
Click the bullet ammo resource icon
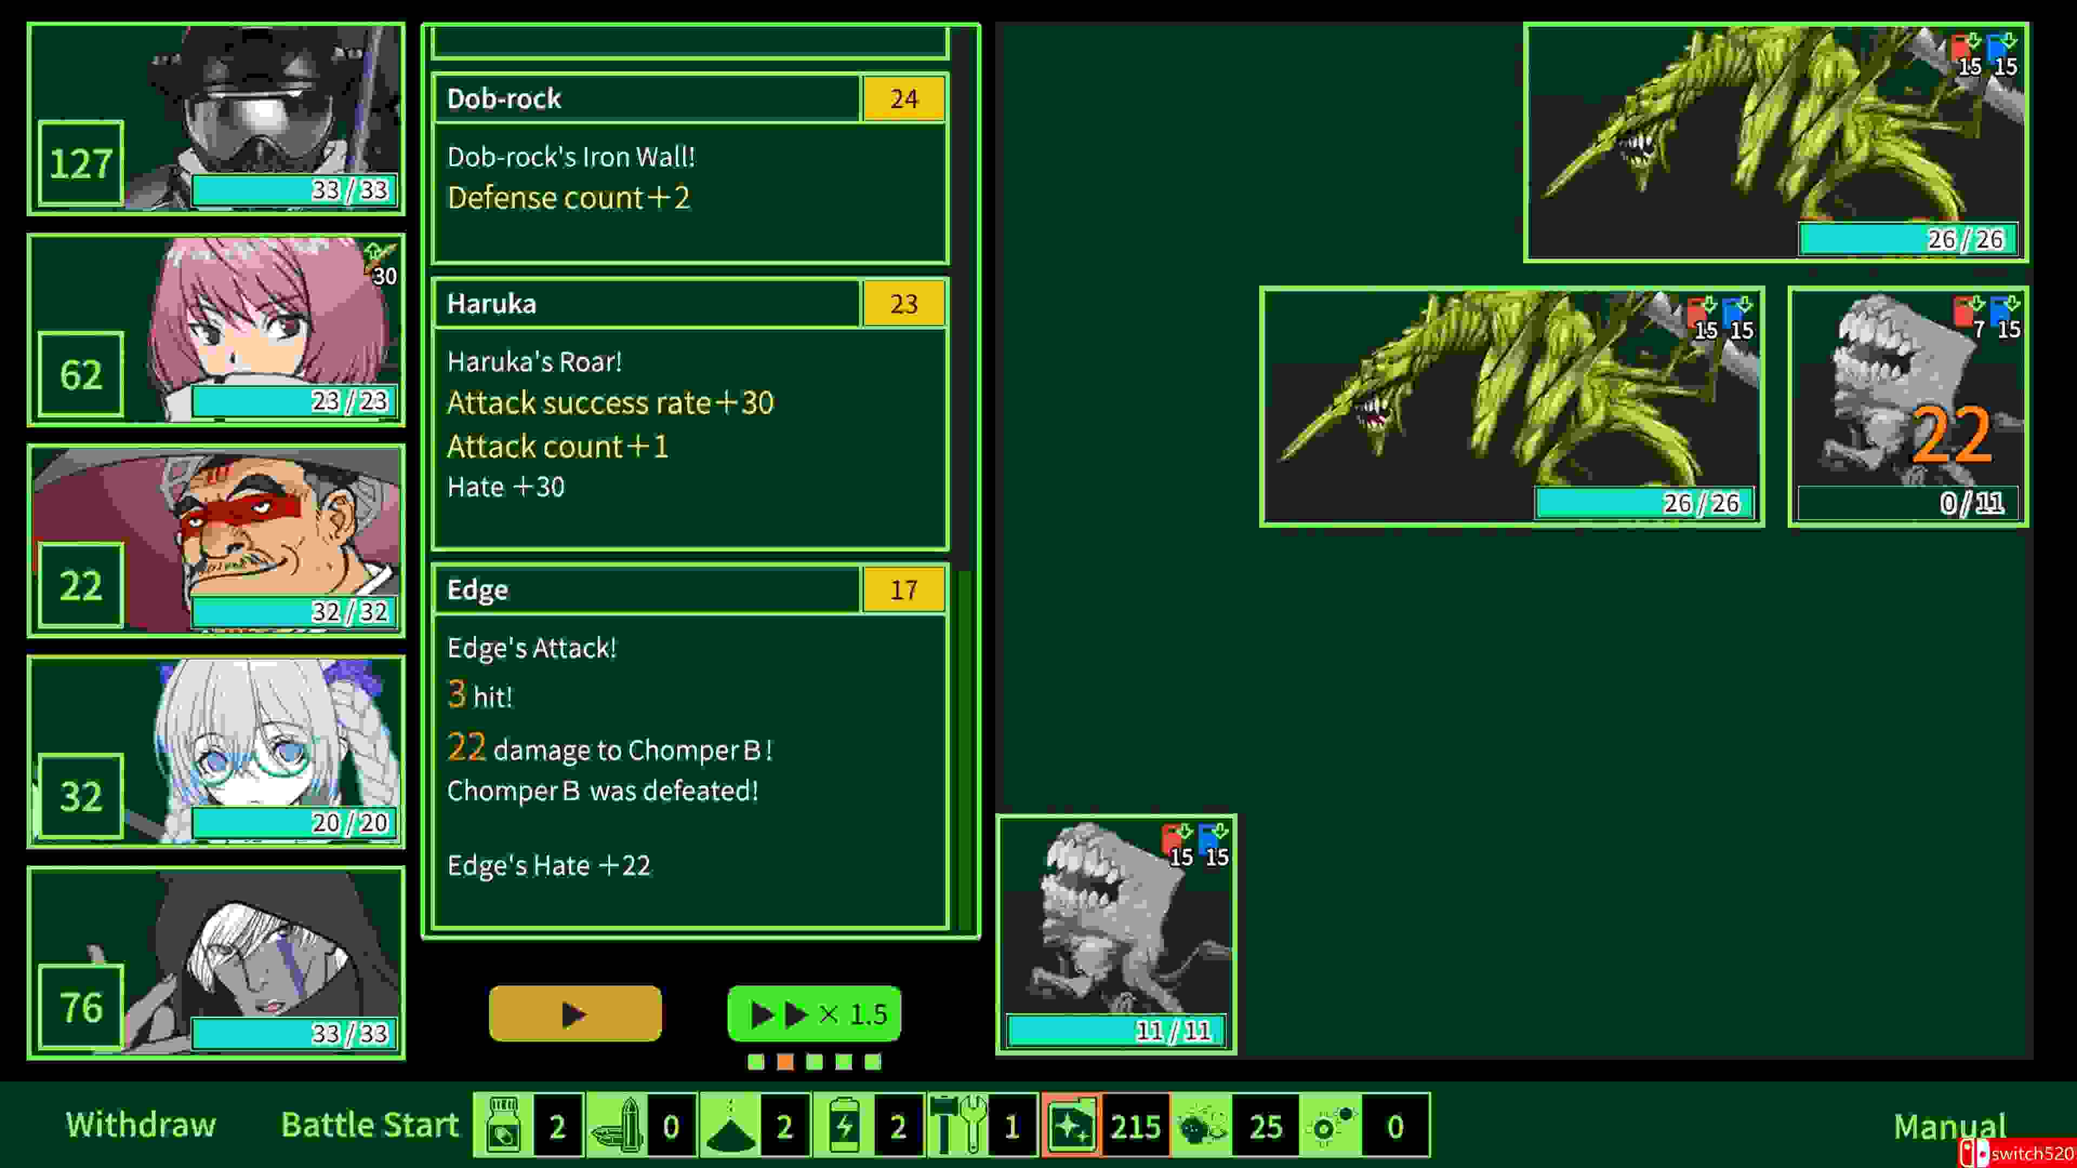(x=617, y=1125)
